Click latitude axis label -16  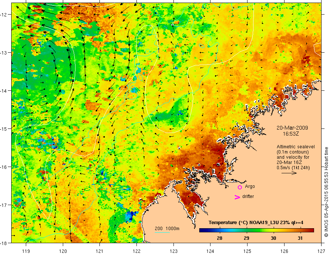pos(4,167)
